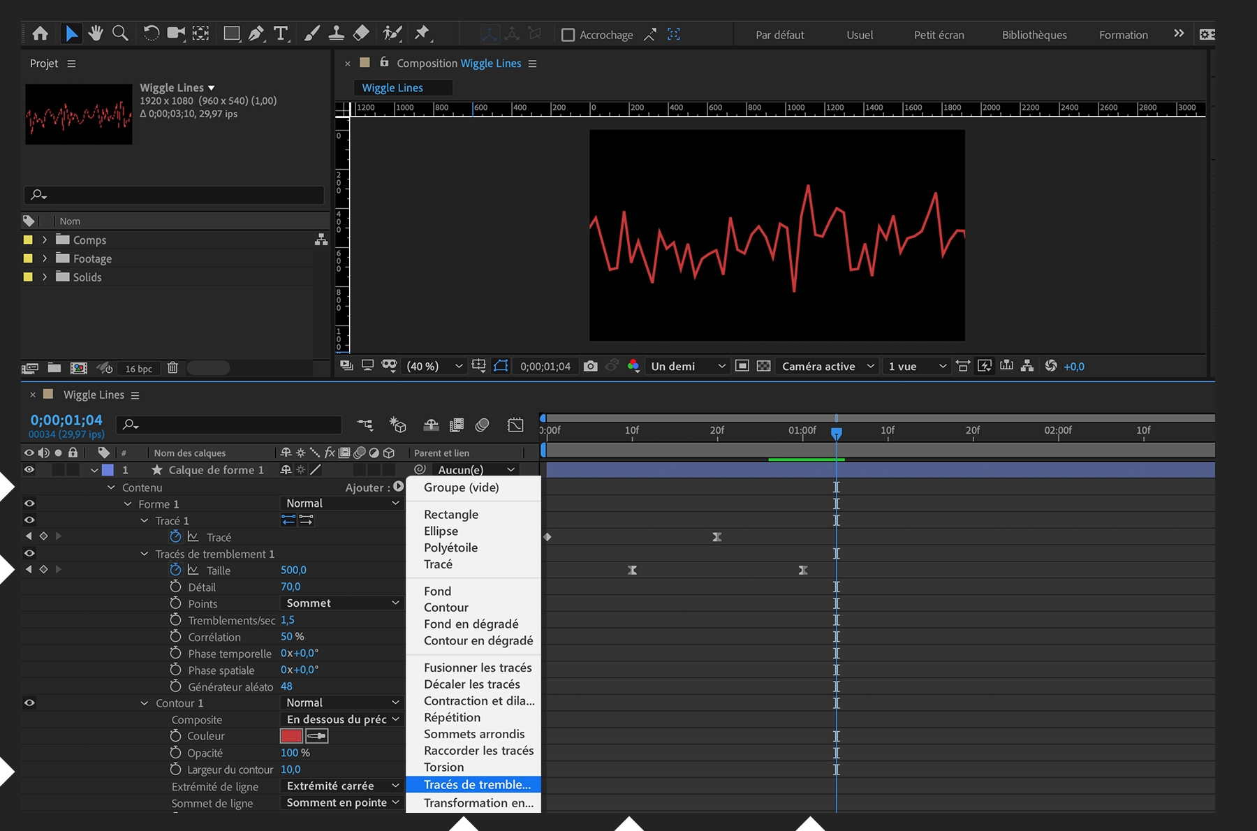Click the trash icon in Project panel
Viewport: 1257px width, 831px height.
pyautogui.click(x=172, y=368)
